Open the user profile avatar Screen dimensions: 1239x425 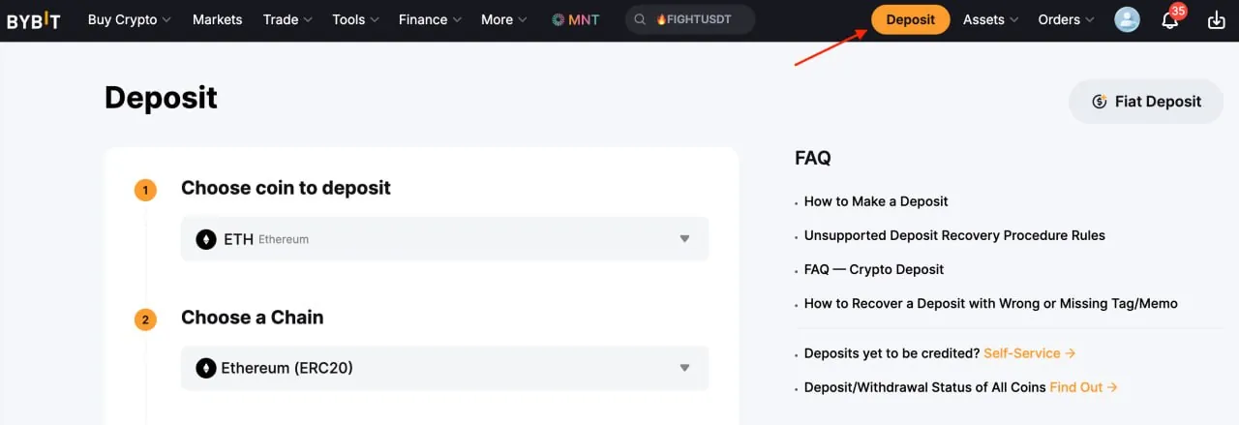[1127, 19]
